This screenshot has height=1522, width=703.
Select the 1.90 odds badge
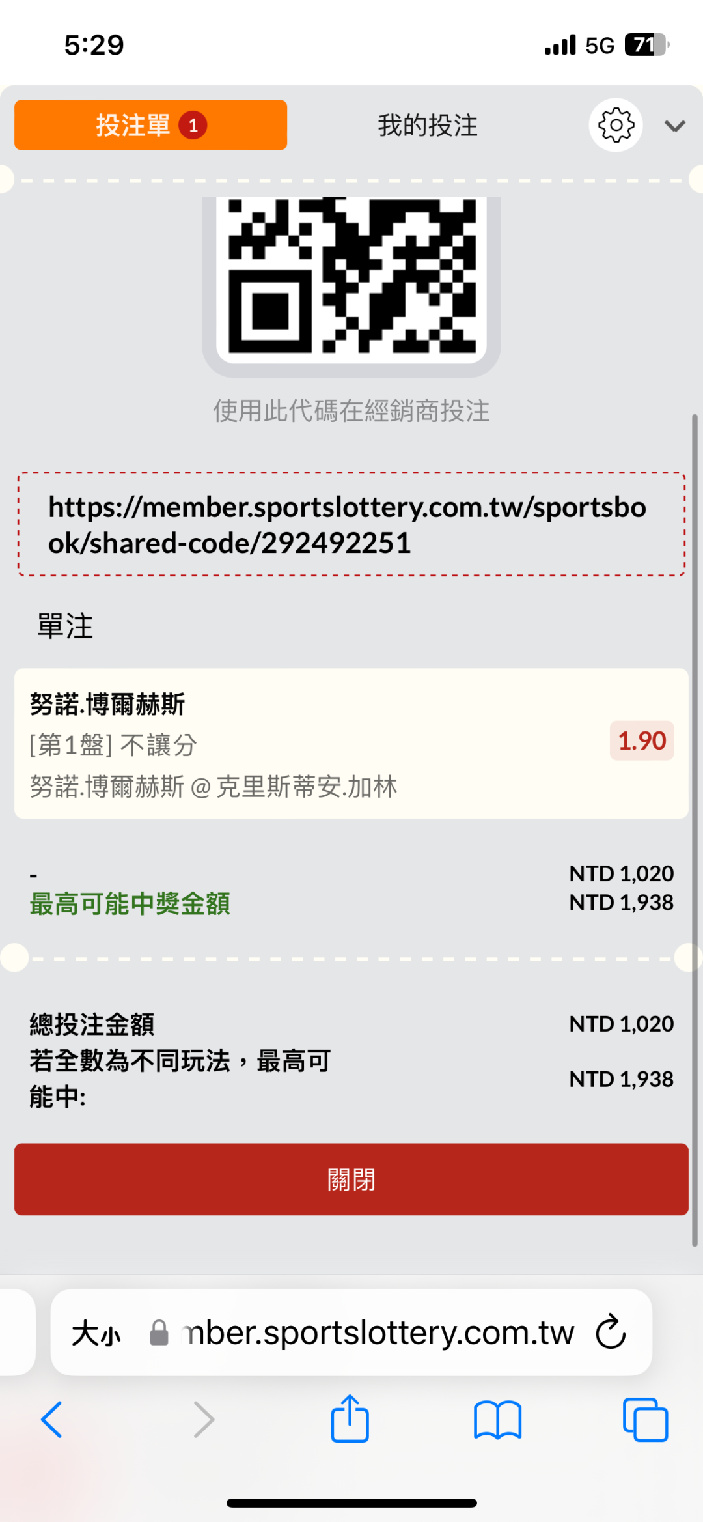point(642,740)
